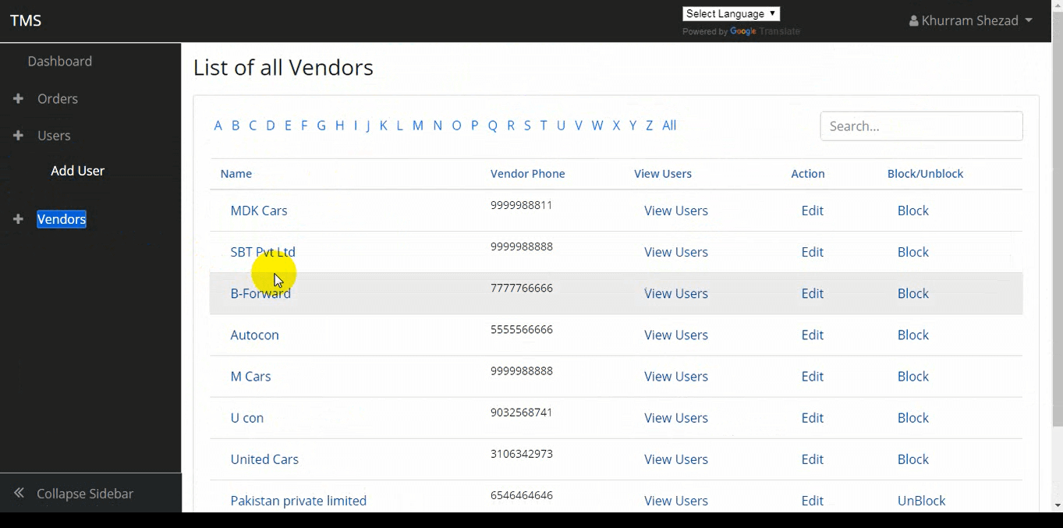Click the page vertical scrollbar thumb

(x=1058, y=219)
